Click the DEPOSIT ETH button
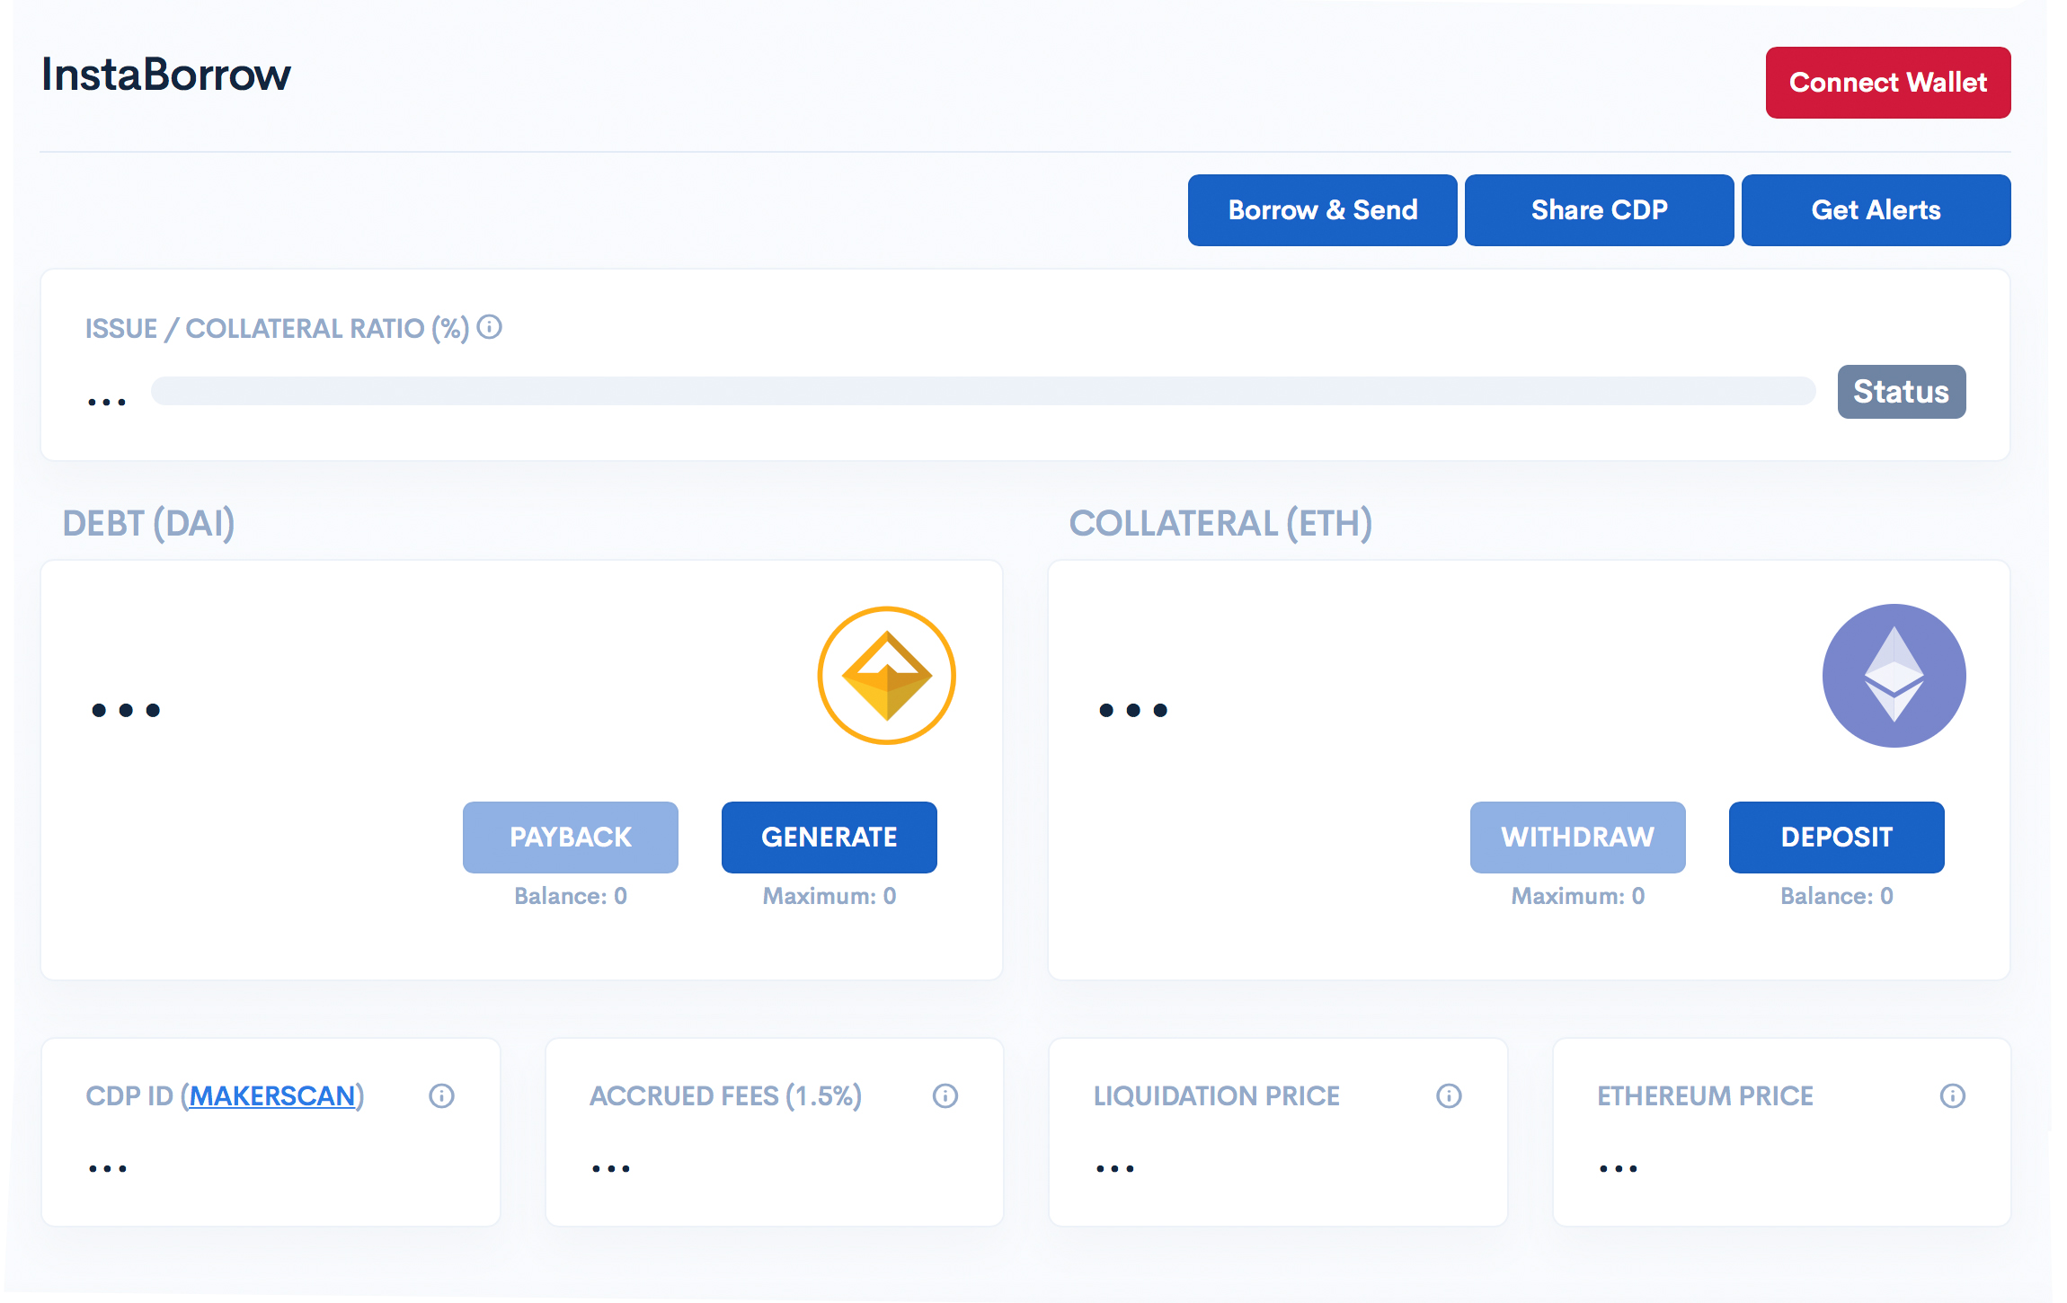The width and height of the screenshot is (2067, 1303). [1836, 838]
